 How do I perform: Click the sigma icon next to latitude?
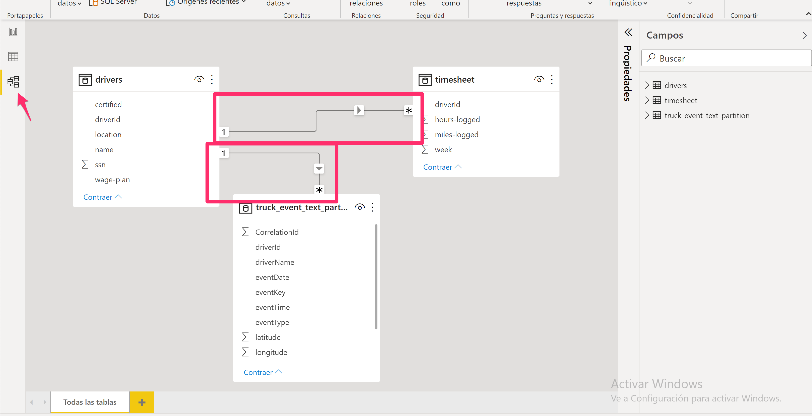(245, 337)
